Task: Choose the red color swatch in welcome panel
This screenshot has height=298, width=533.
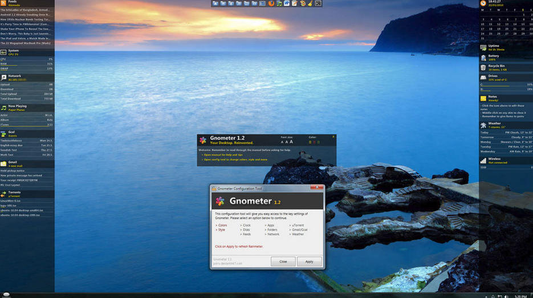Action: (x=314, y=142)
